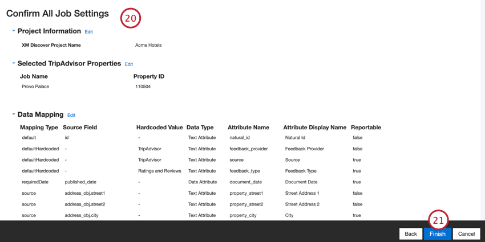Click the Reportable column header
This screenshot has height=242, width=485.
click(x=366, y=128)
